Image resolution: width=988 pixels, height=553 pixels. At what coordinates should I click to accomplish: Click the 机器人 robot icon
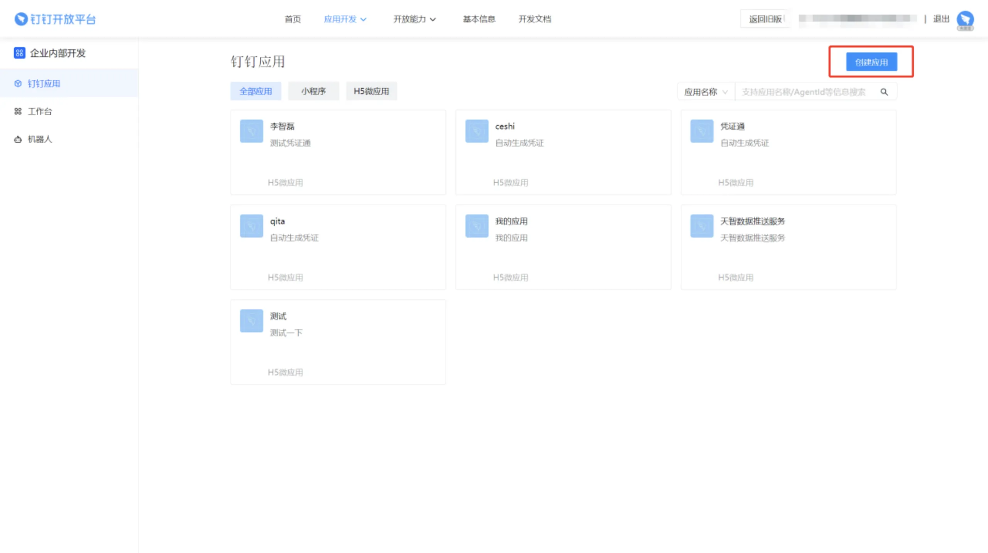coord(18,139)
